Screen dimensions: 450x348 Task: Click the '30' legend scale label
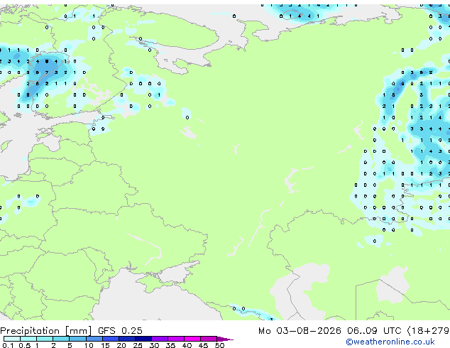(154, 345)
